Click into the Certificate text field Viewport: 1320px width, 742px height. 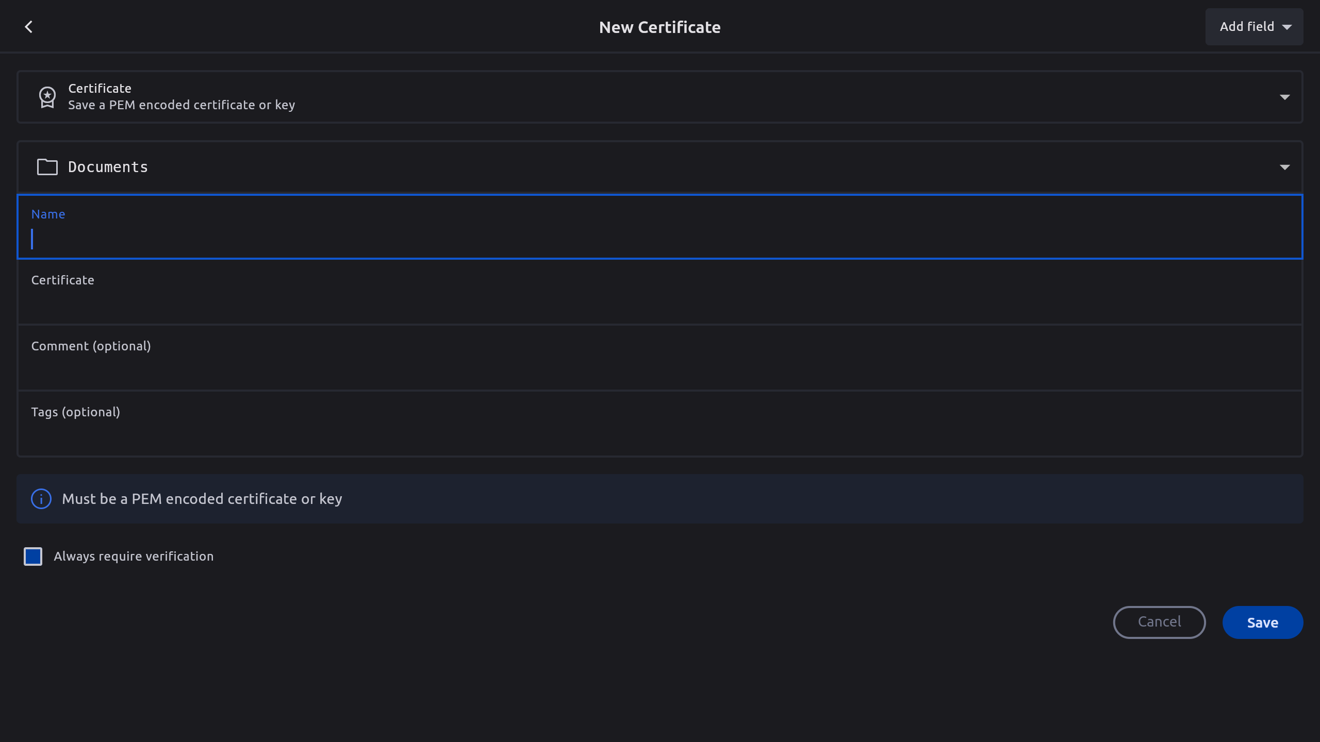point(660,304)
